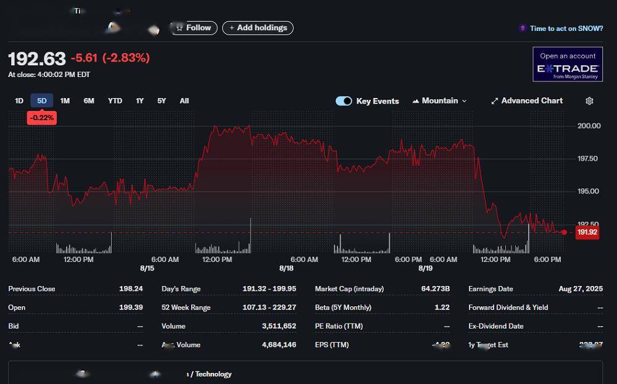Viewport: 617px width, 384px height.
Task: Click the star icon on Follow
Action: coord(180,28)
